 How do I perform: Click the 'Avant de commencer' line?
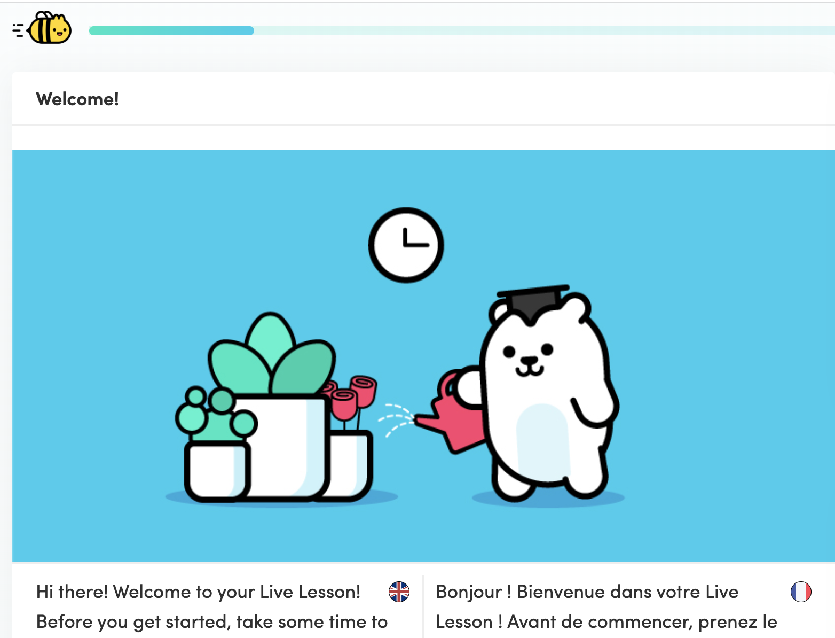click(606, 622)
